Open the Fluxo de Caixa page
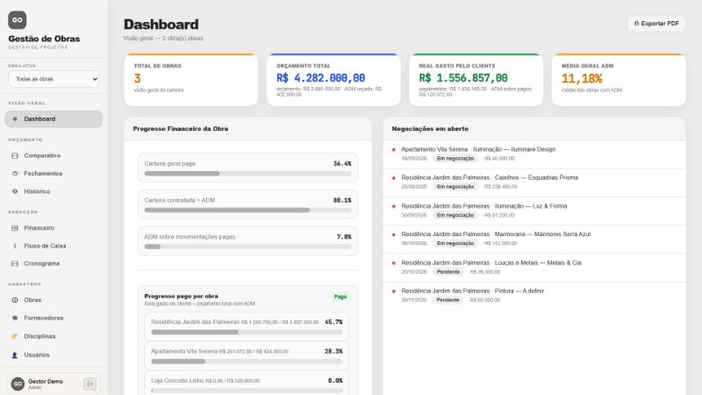Viewport: 702px width, 395px height. pos(54,246)
